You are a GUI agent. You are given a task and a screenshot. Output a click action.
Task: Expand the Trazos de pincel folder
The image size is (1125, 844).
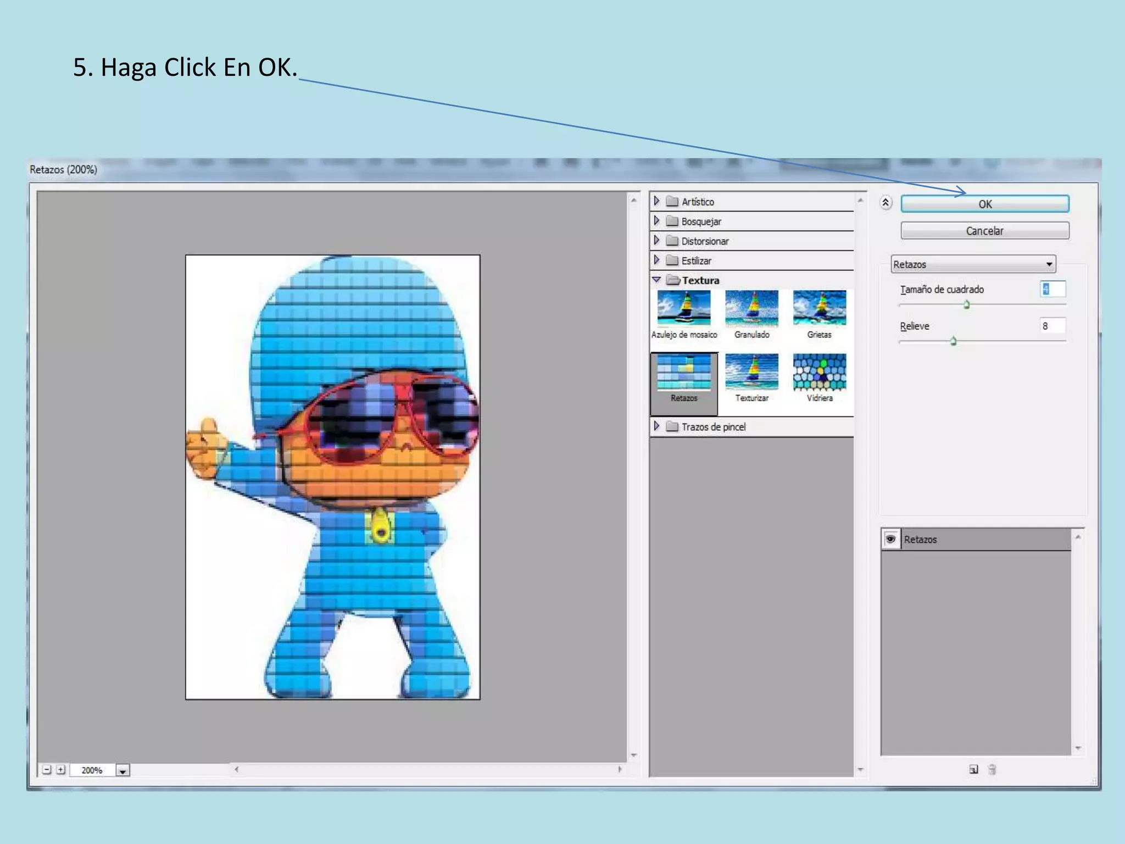click(x=657, y=426)
